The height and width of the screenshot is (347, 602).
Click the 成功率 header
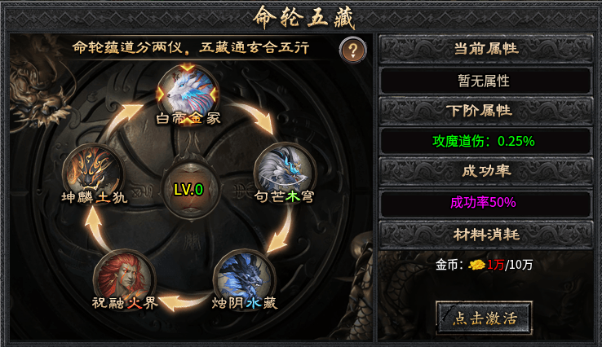[x=485, y=170]
